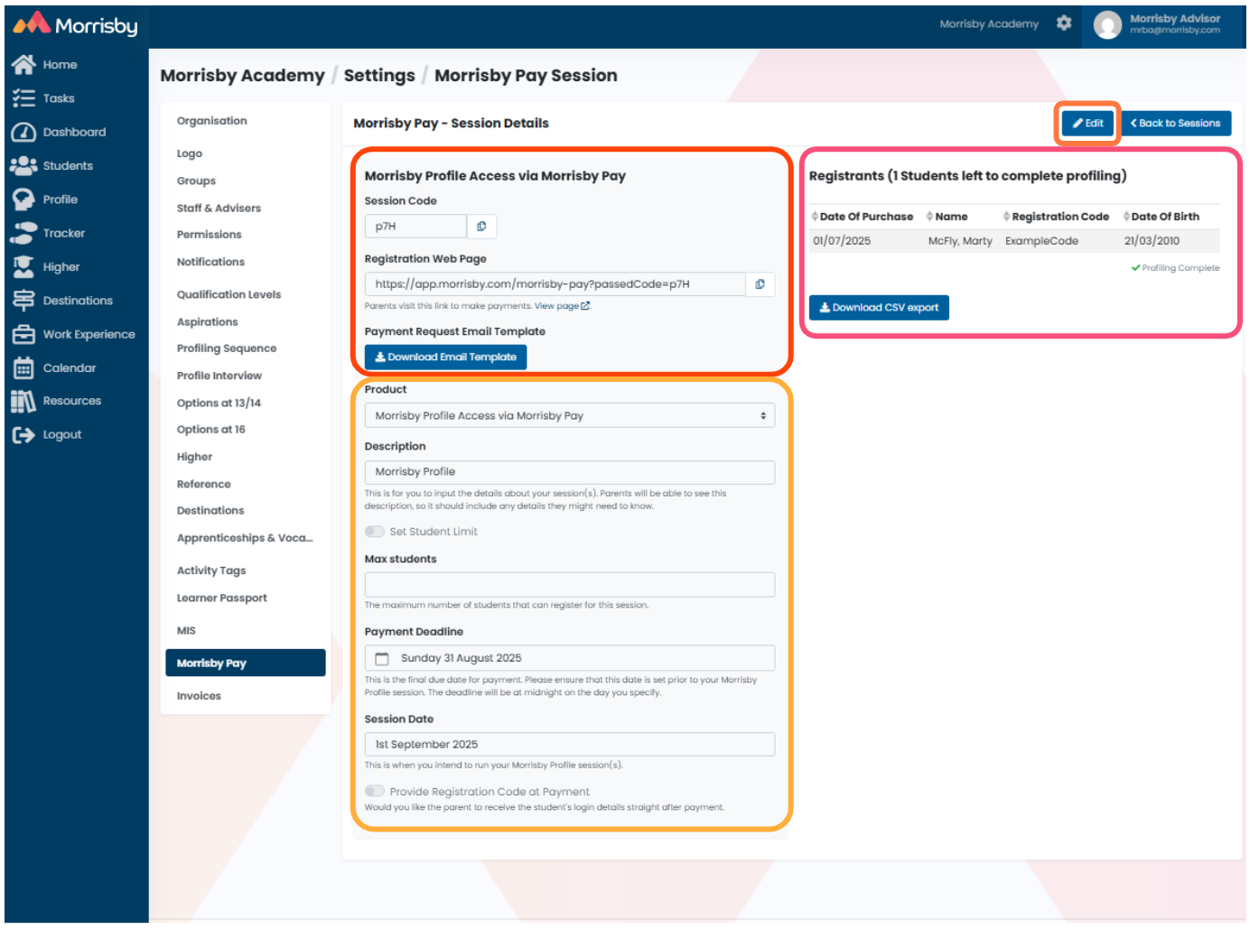Open Apprenticeships & Vocational settings
This screenshot has width=1250, height=929.
pos(245,538)
